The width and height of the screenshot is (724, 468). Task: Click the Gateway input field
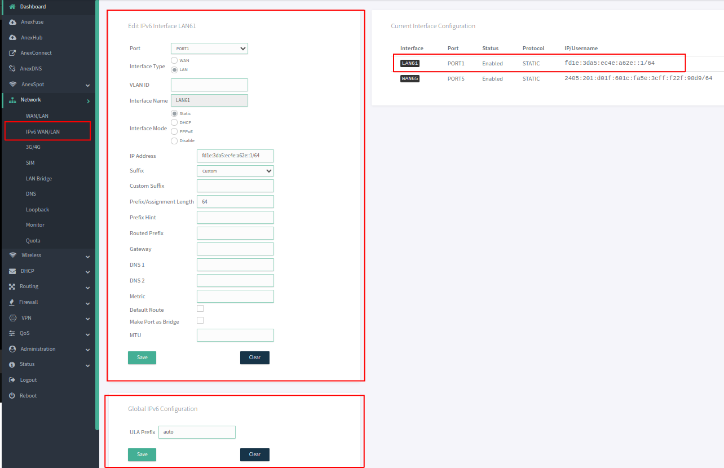235,249
